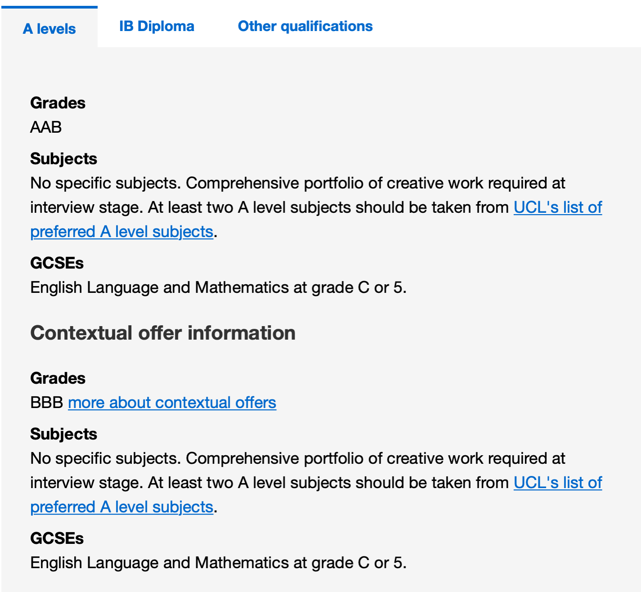The width and height of the screenshot is (641, 592).
Task: Open the Other qualifications tab
Action: [305, 26]
